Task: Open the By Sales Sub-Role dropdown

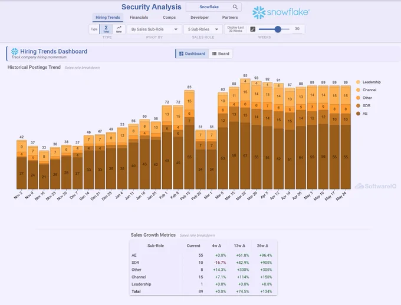Action: [155, 29]
